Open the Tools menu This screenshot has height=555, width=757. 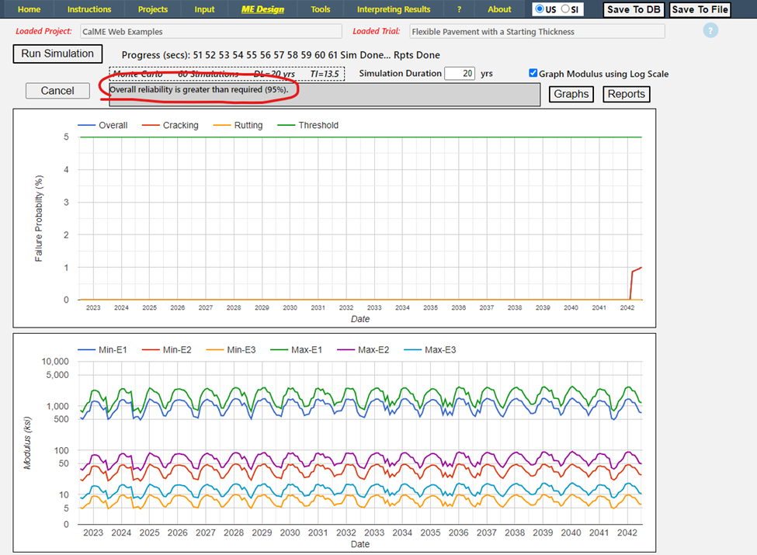click(320, 9)
